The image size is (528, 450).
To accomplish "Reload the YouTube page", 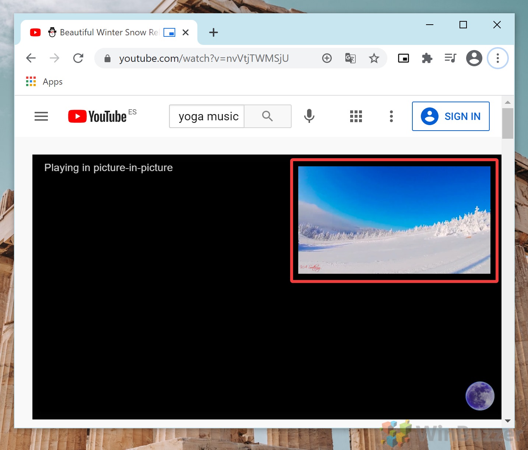I will [78, 58].
